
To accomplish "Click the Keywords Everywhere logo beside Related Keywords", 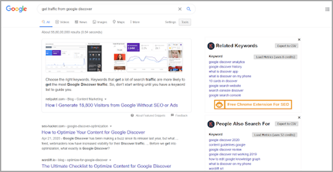I will 211,46.
